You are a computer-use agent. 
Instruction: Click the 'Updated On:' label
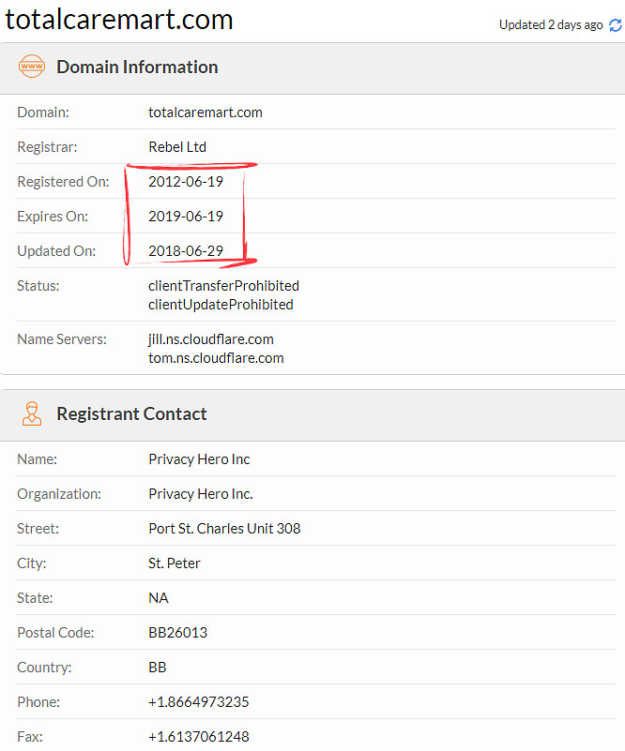(x=56, y=251)
